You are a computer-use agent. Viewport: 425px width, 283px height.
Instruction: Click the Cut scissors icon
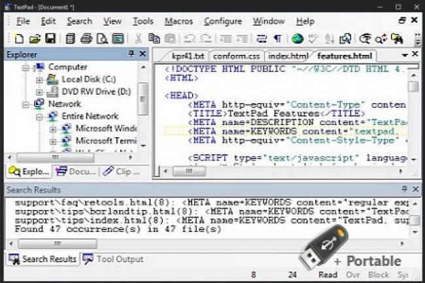[x=139, y=39]
